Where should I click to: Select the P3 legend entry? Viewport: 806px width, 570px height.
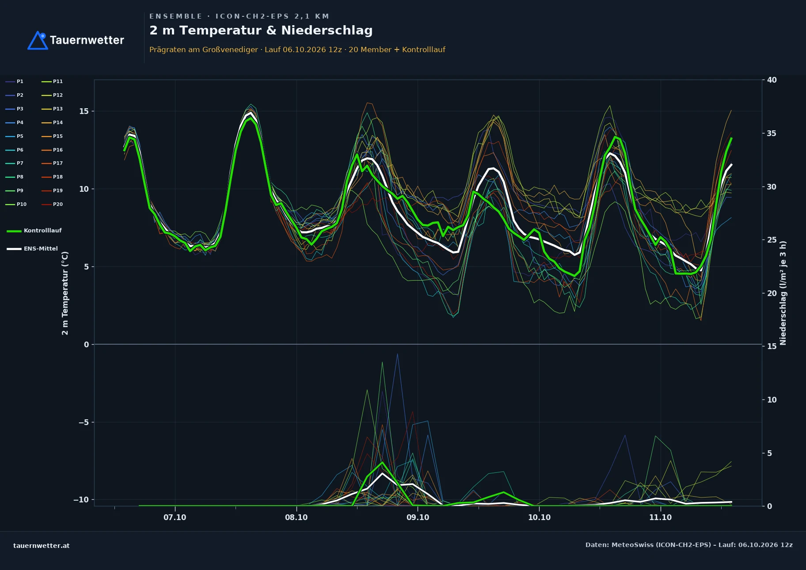[15, 109]
